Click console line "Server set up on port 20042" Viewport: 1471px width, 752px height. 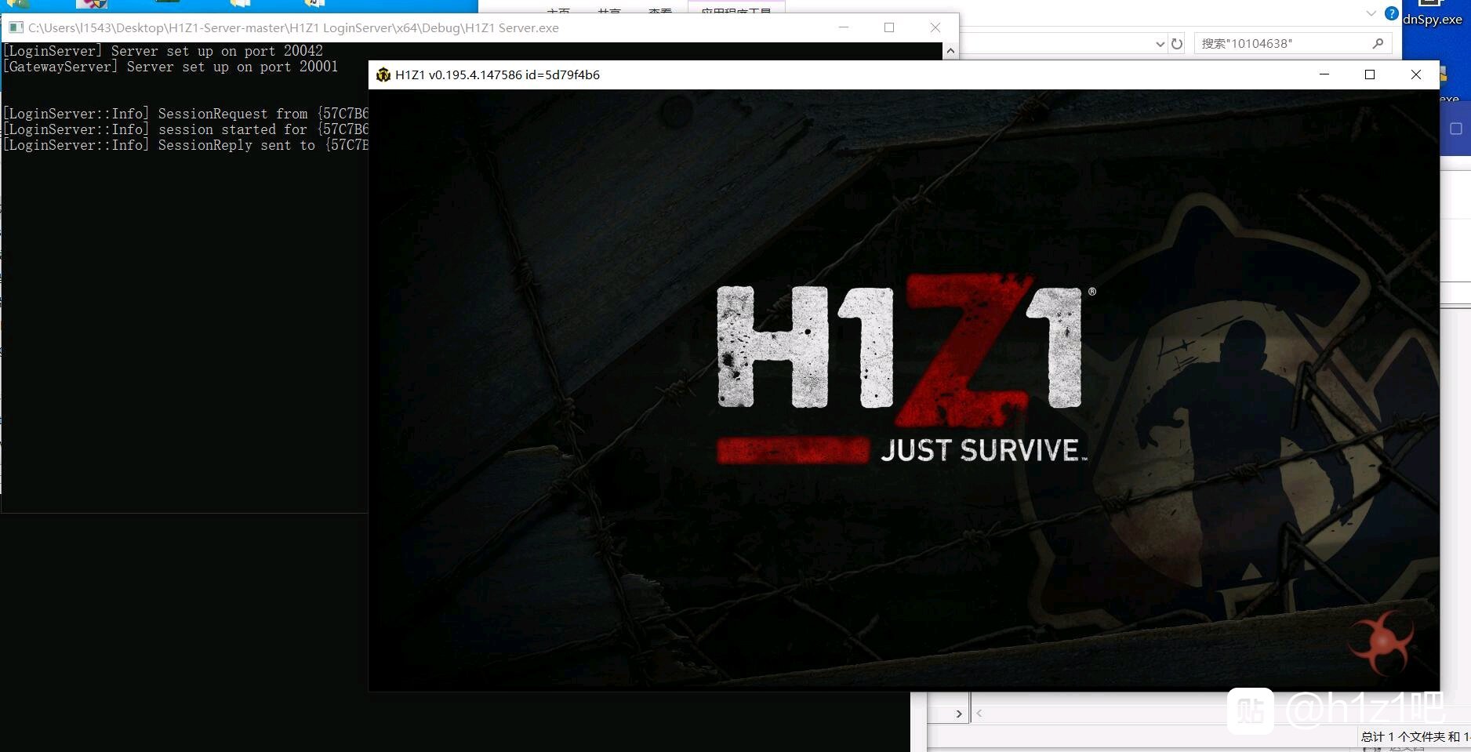click(163, 51)
